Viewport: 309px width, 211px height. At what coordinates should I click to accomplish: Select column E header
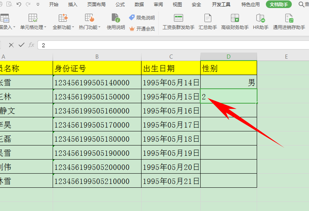pos(286,57)
